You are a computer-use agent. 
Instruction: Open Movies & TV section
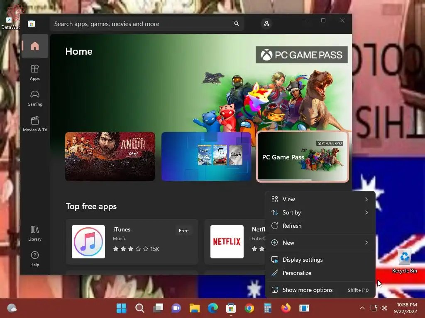click(x=35, y=124)
